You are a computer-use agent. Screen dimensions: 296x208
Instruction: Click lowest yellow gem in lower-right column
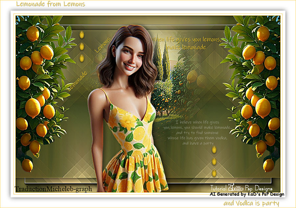(214, 173)
